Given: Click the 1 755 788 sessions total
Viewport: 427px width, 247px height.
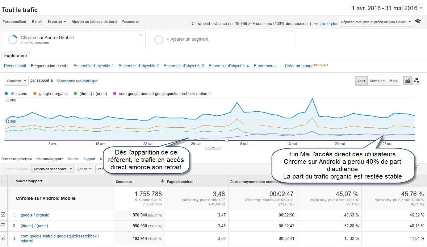Looking at the screenshot, I should click(x=148, y=194).
